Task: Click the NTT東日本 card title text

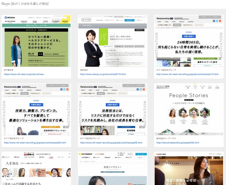Action: click(x=9, y=70)
